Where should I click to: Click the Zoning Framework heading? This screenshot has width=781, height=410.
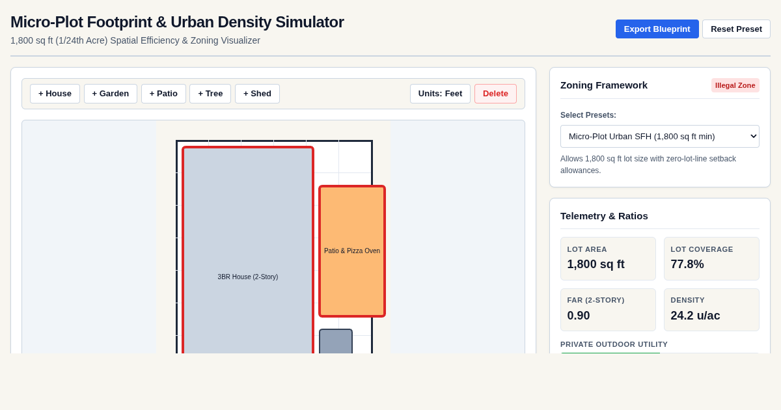point(604,85)
